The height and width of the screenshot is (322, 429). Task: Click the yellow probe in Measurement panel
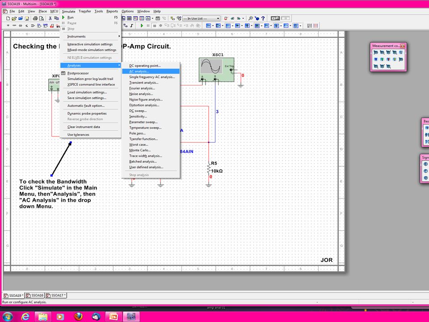pyautogui.click(x=395, y=59)
